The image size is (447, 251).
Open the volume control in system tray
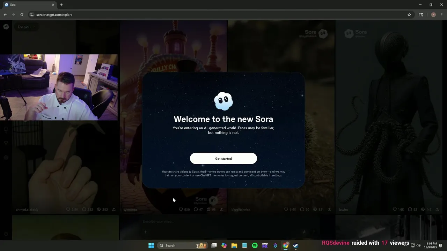click(418, 245)
